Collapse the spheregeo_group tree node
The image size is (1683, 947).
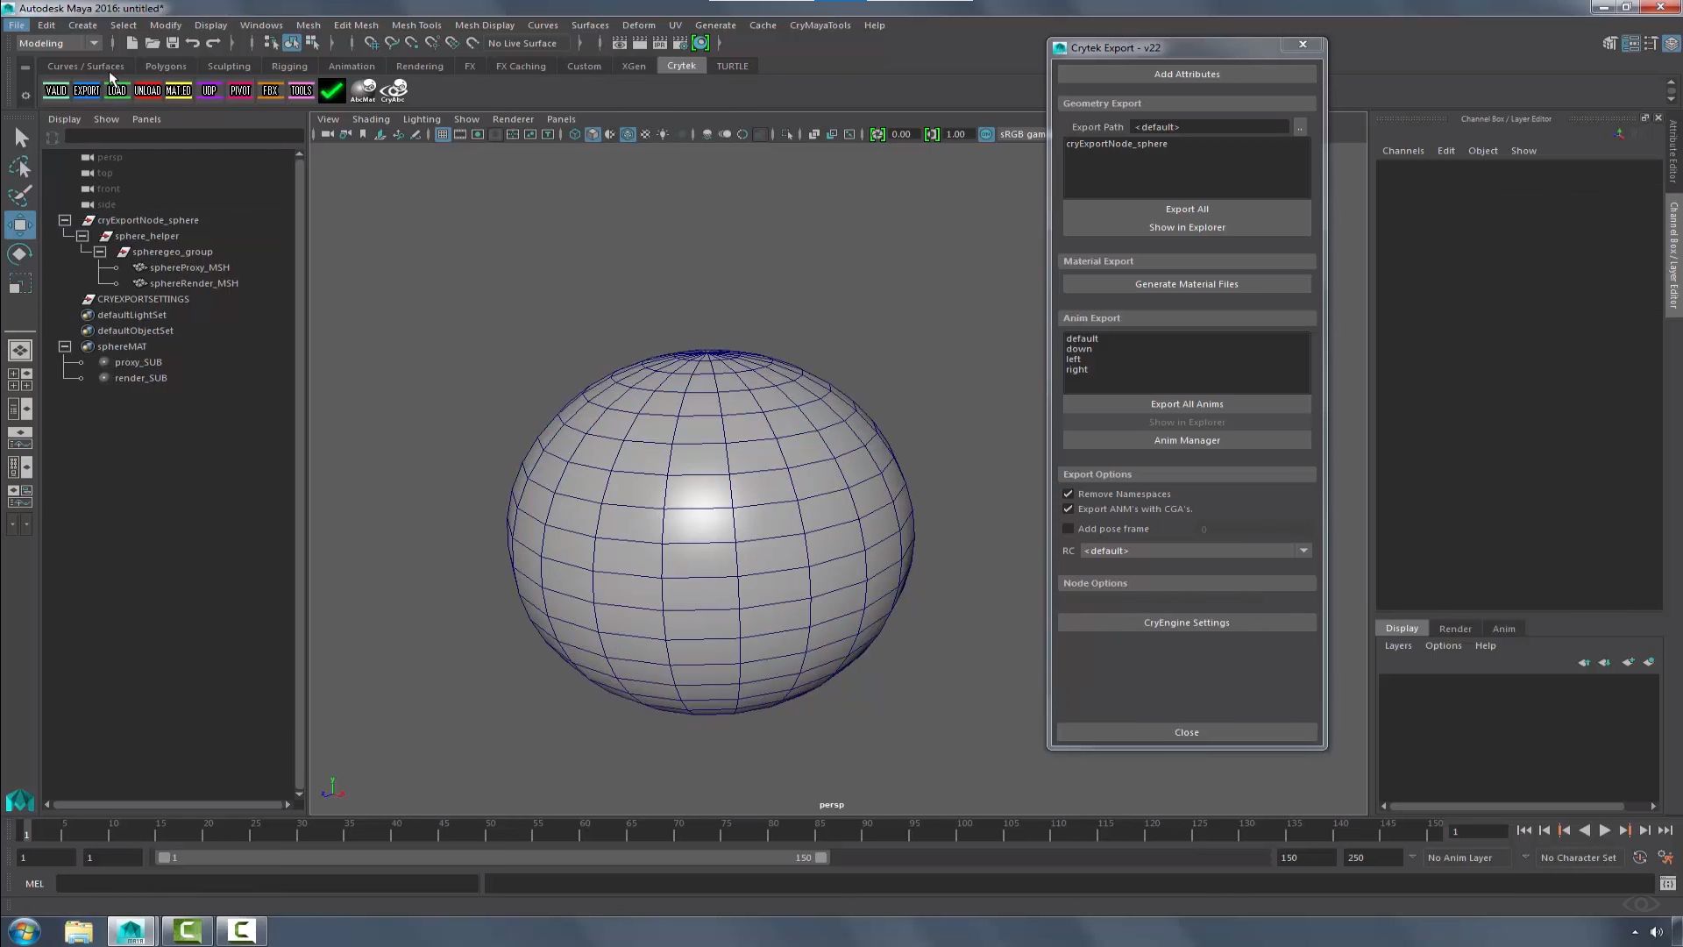(x=100, y=252)
